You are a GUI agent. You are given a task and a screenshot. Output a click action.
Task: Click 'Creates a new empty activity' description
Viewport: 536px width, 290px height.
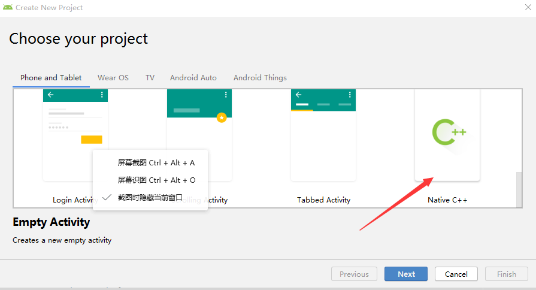coord(62,240)
